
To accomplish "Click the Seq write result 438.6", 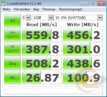I will pyautogui.click(x=83, y=63).
